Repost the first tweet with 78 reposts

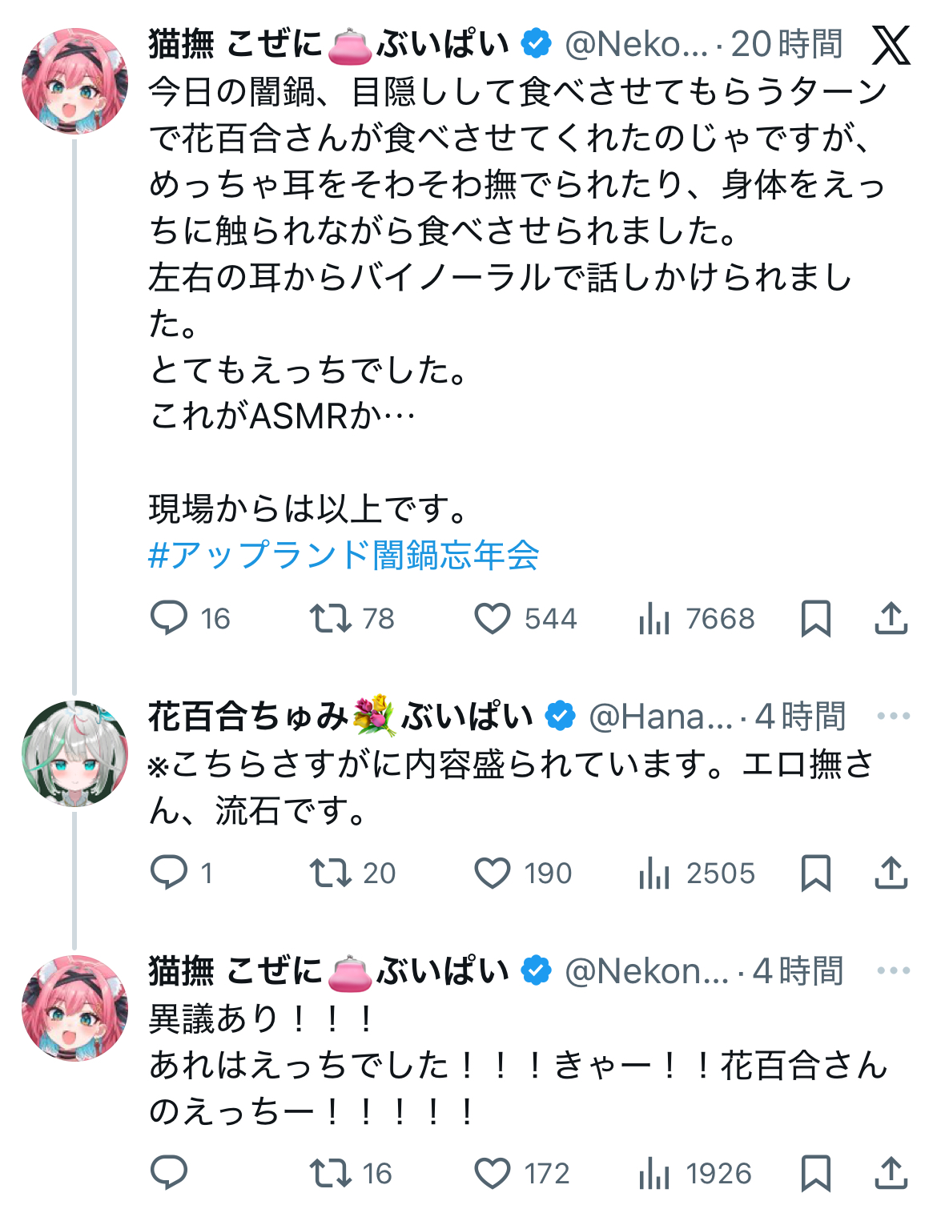click(x=330, y=618)
